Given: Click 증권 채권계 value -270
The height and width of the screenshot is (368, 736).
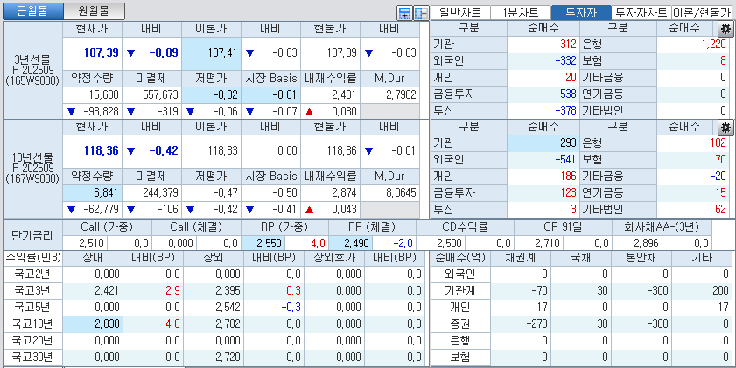Looking at the screenshot, I should point(536,323).
